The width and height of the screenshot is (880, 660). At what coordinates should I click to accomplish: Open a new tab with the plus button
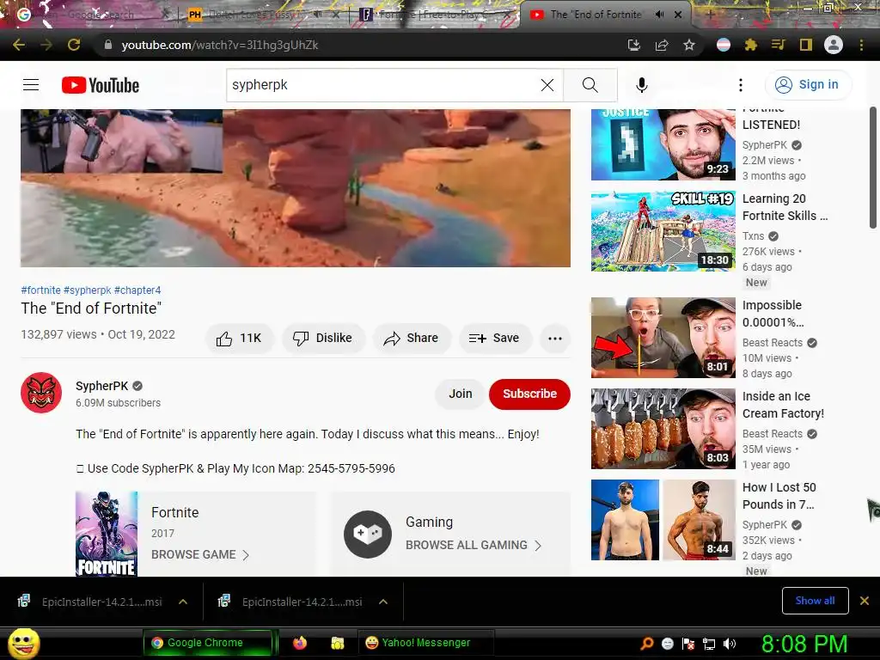tap(710, 14)
